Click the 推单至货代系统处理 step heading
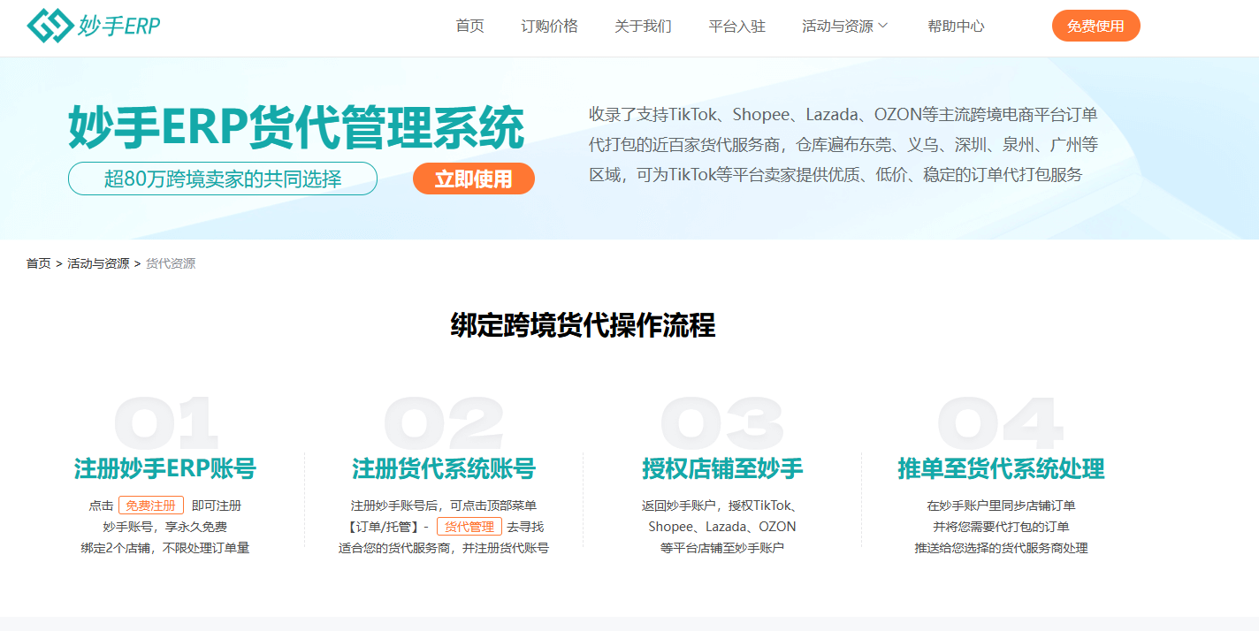 1001,468
